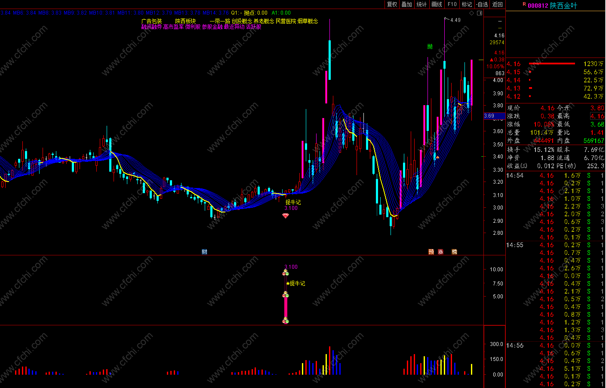Click the 14:54 trade tick row
The width and height of the screenshot is (606, 388).
coord(555,176)
